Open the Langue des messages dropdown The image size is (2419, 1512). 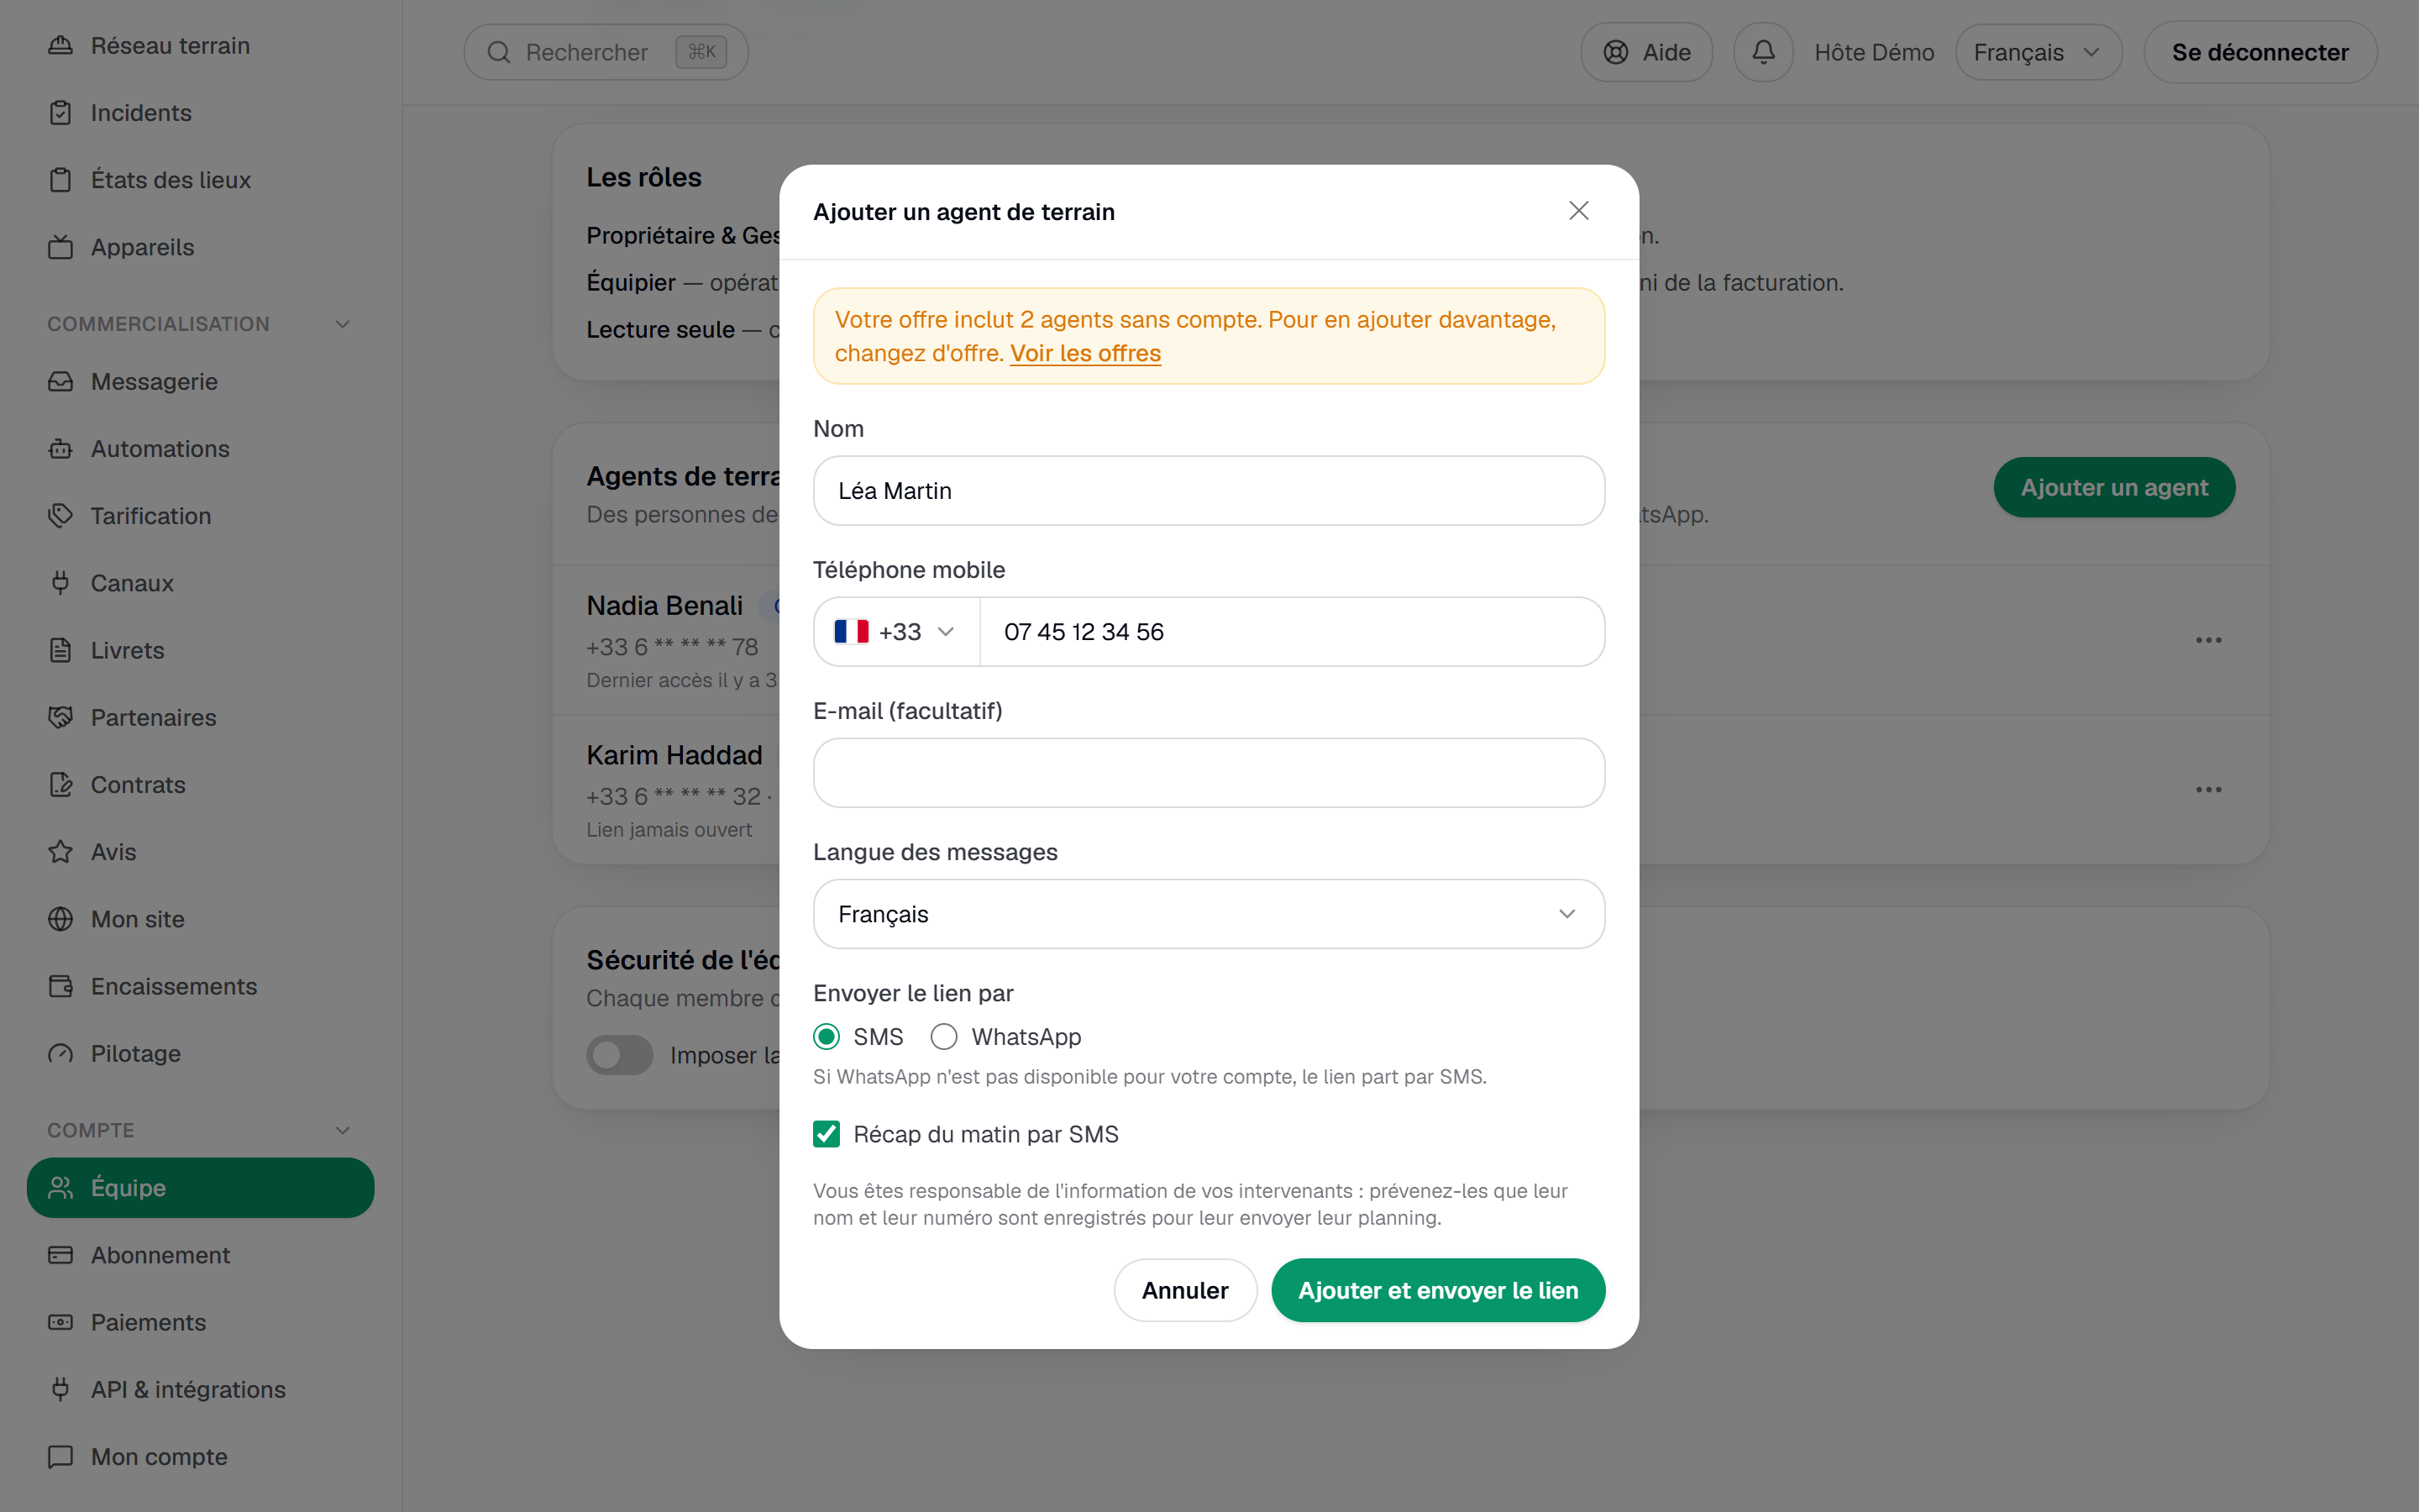pyautogui.click(x=1209, y=914)
